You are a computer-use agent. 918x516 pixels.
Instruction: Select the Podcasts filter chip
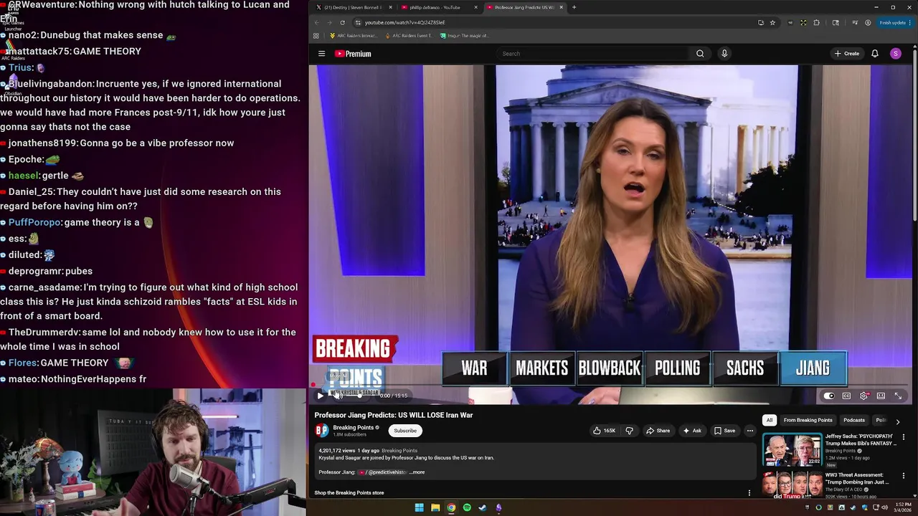pos(853,420)
